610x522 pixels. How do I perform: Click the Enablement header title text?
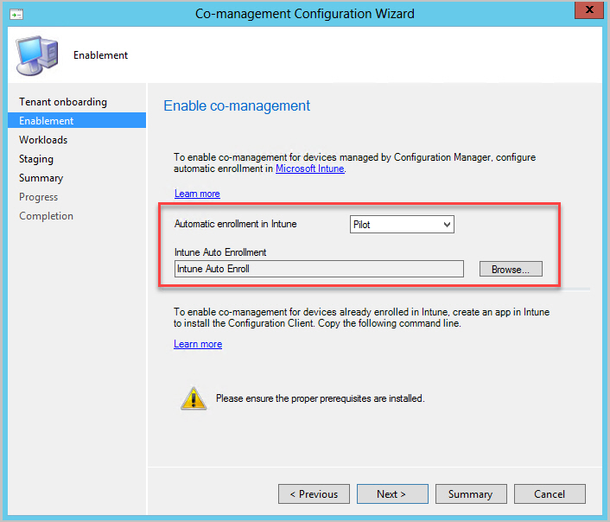100,55
